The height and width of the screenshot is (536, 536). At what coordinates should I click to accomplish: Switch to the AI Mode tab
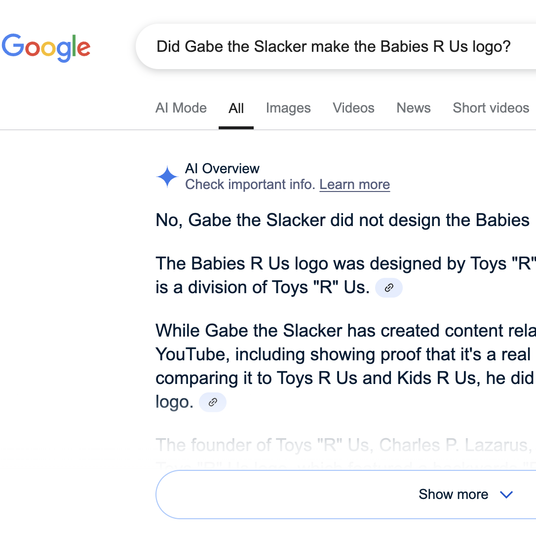coord(181,108)
